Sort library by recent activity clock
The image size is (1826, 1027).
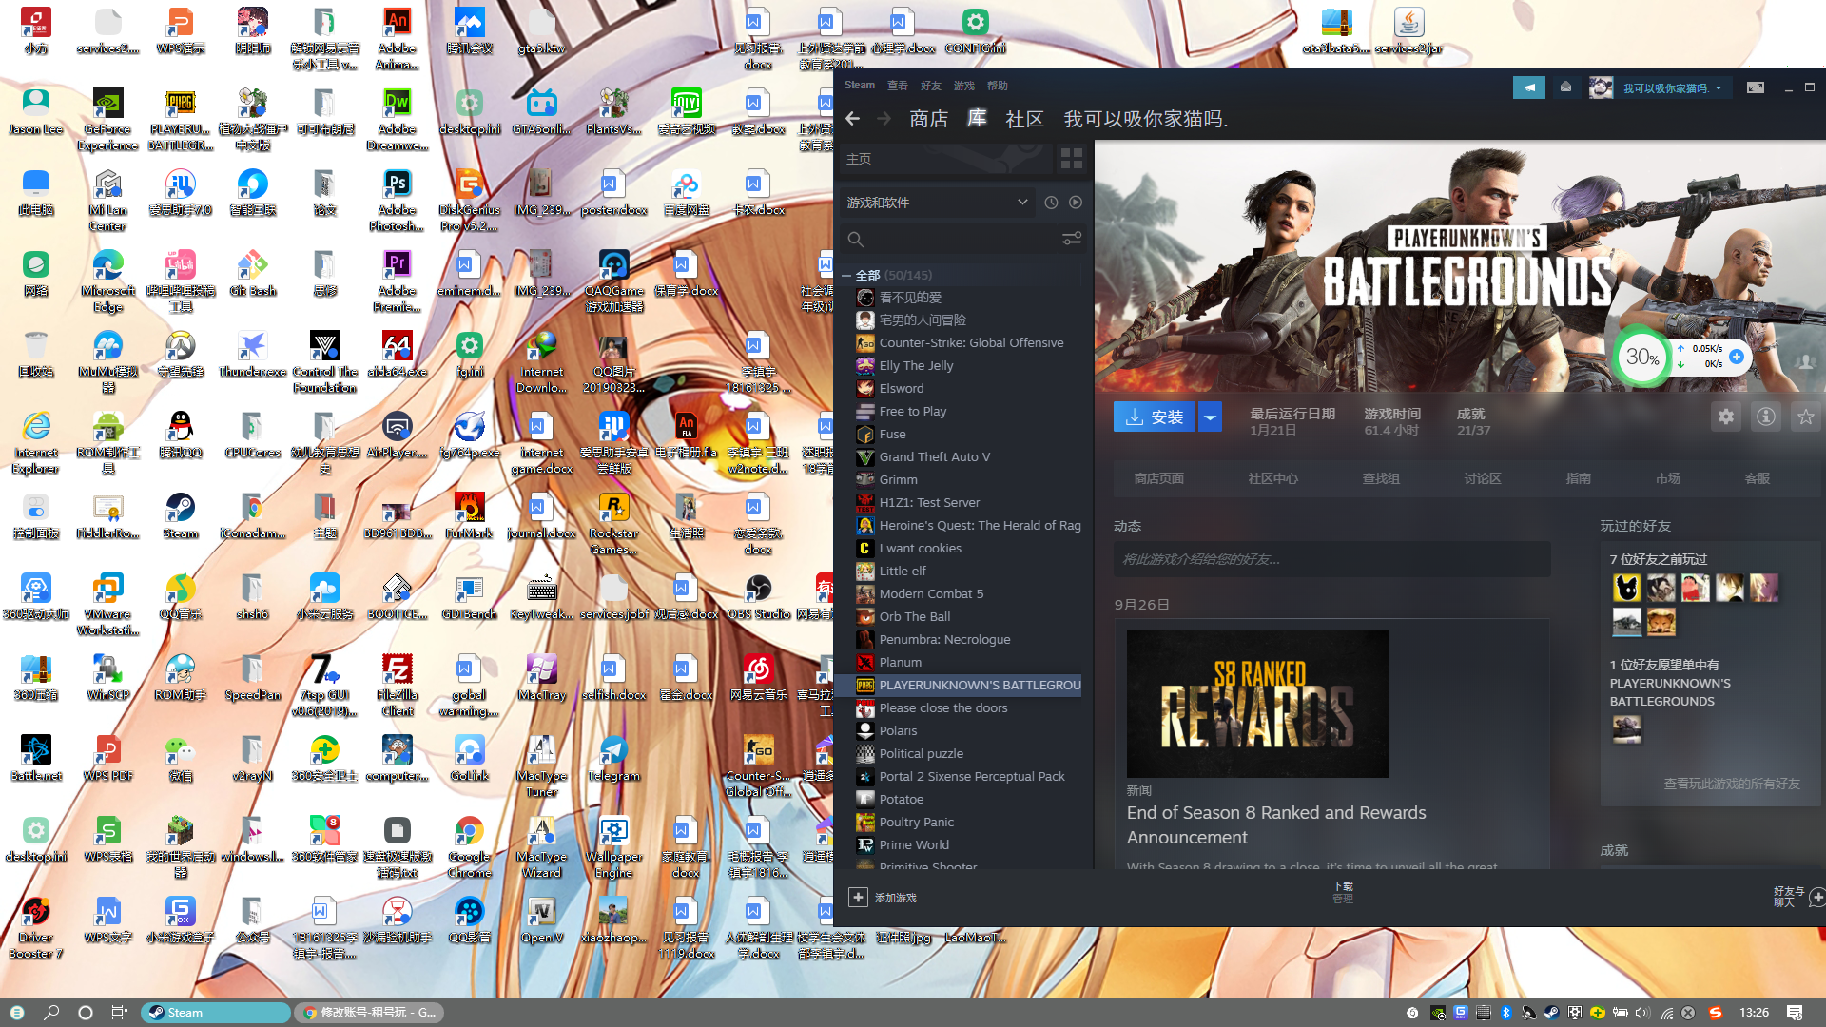(x=1051, y=203)
